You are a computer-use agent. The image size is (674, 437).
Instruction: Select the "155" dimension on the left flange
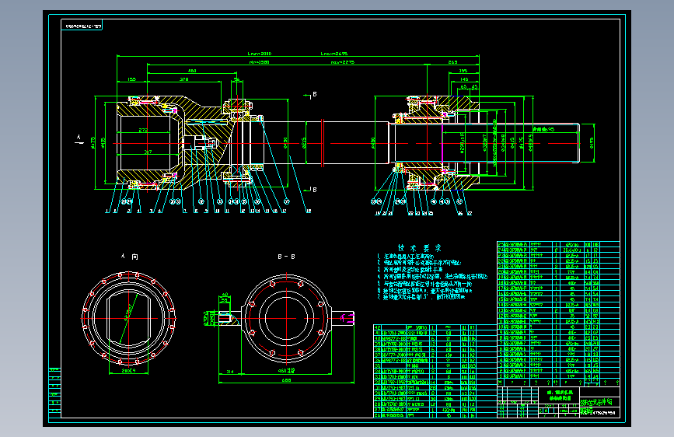132,79
